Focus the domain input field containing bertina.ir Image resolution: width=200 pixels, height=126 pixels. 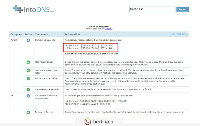(152, 9)
